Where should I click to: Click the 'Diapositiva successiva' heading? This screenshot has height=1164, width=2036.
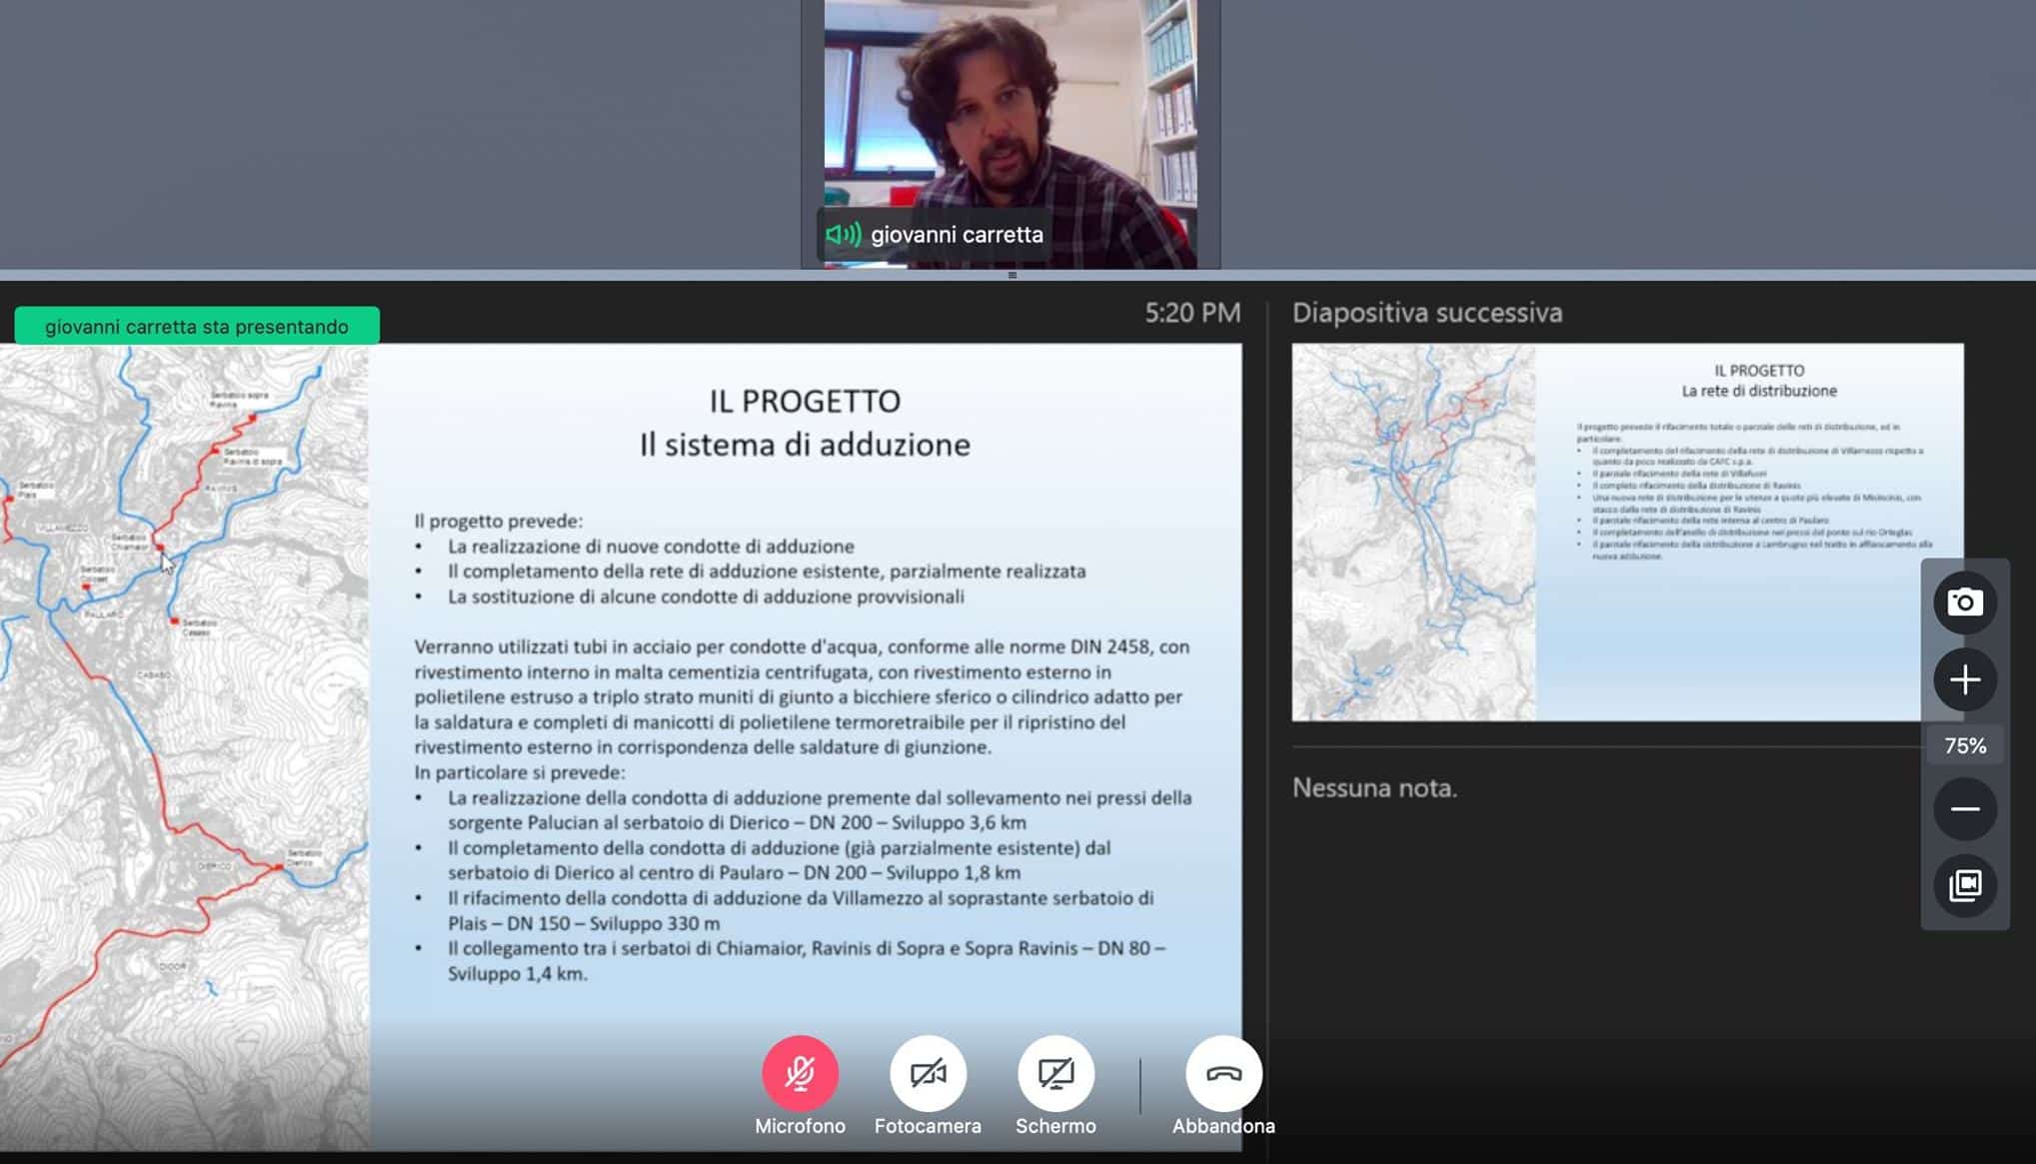pos(1426,313)
